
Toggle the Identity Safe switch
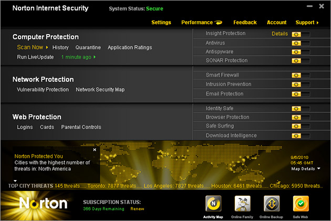pyautogui.click(x=300, y=109)
